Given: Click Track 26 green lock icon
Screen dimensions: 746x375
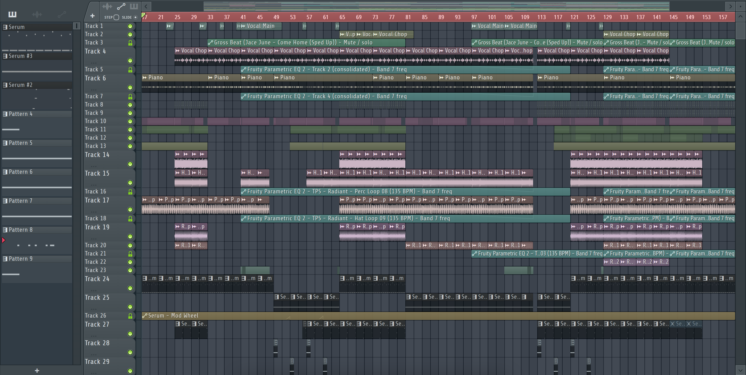Looking at the screenshot, I should pos(130,316).
